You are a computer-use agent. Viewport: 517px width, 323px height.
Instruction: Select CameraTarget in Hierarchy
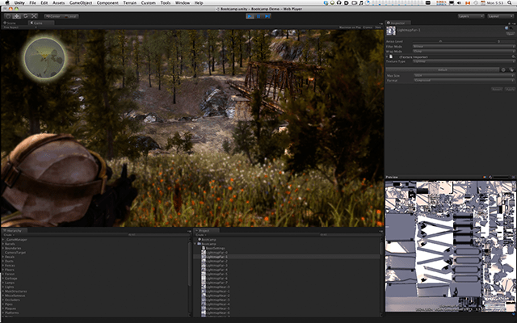point(15,253)
